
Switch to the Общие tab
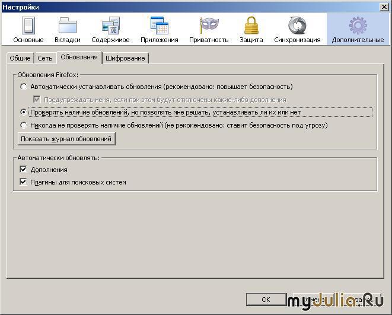click(20, 58)
